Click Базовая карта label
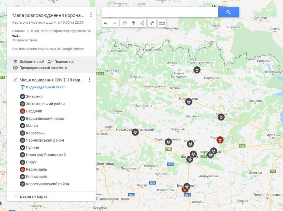 (34, 196)
